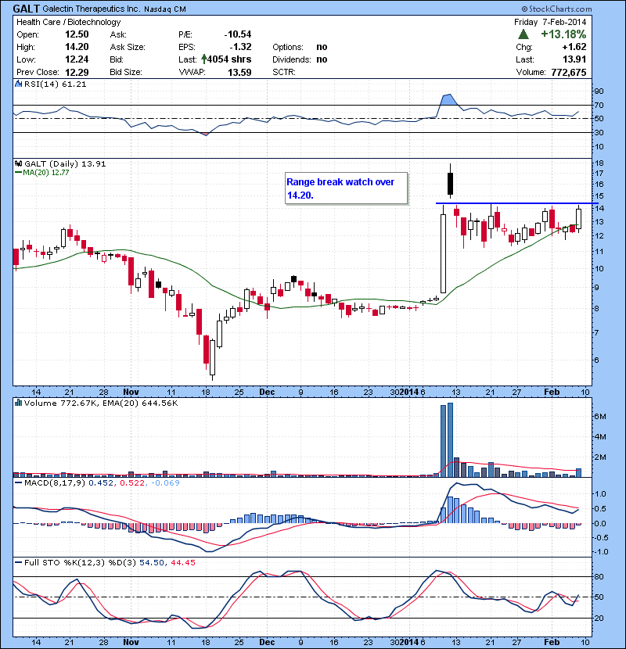
Task: Click the green up-arrow price change icon
Action: [x=523, y=34]
